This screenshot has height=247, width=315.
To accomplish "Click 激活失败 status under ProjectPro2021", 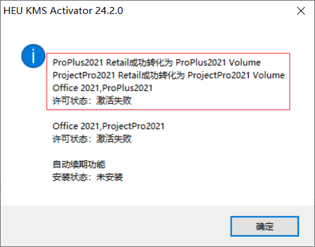I will (114, 139).
